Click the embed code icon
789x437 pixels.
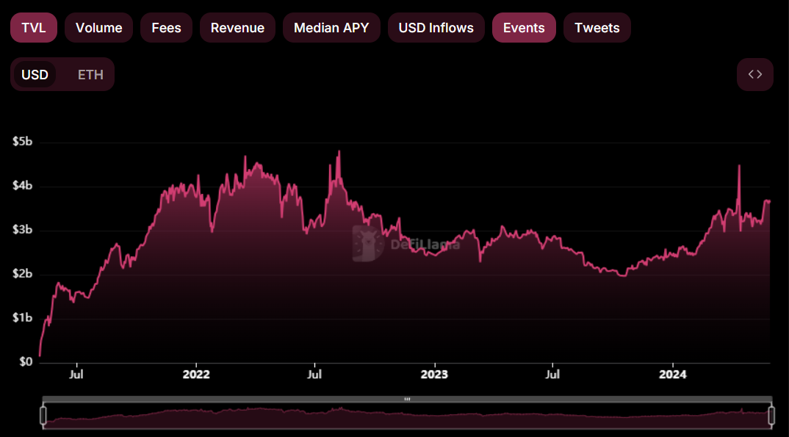[x=754, y=74]
